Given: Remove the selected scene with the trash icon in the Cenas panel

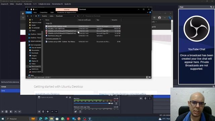Looking at the screenshot, I should (6, 112).
